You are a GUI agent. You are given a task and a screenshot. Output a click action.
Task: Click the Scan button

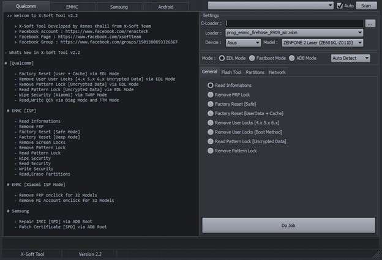click(x=366, y=6)
